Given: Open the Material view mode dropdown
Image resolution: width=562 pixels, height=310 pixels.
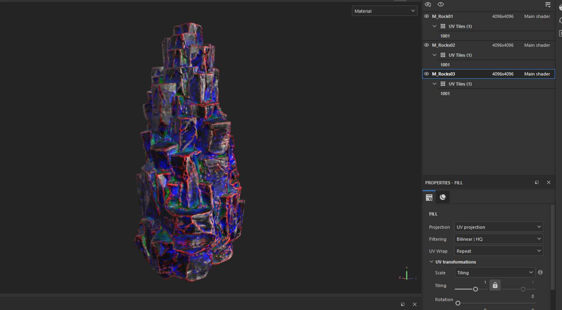Looking at the screenshot, I should point(384,11).
